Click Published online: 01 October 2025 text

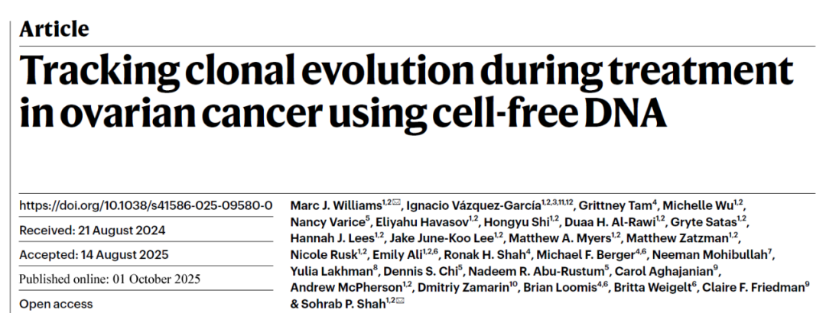coord(109,279)
